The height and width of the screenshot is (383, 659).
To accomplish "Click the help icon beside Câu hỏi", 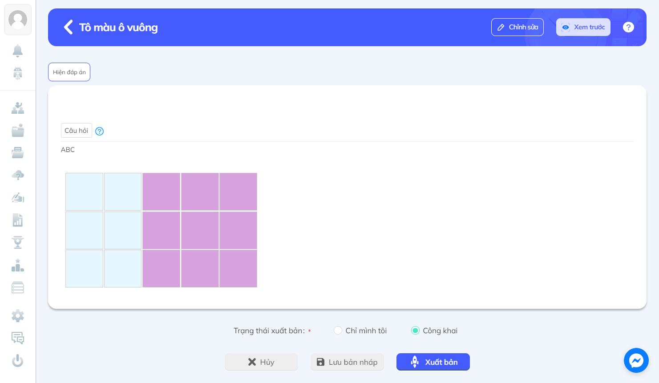I will pos(100,131).
